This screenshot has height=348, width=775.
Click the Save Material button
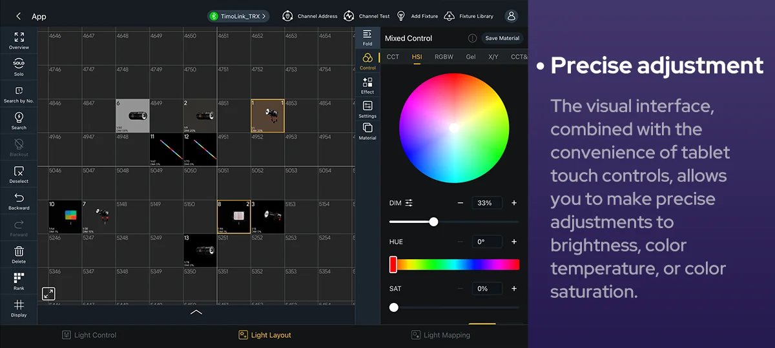502,38
